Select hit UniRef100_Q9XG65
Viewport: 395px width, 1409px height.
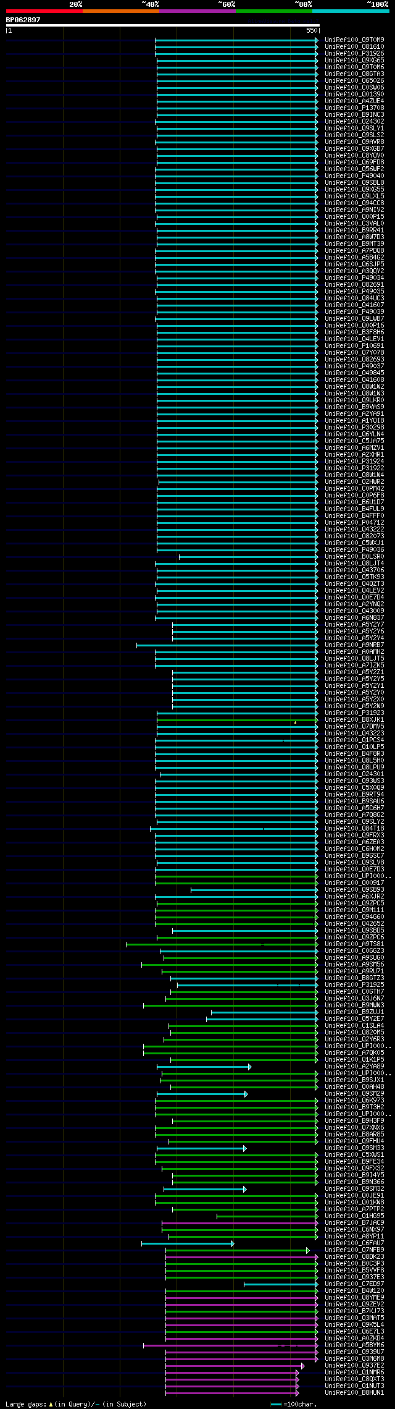click(x=354, y=61)
